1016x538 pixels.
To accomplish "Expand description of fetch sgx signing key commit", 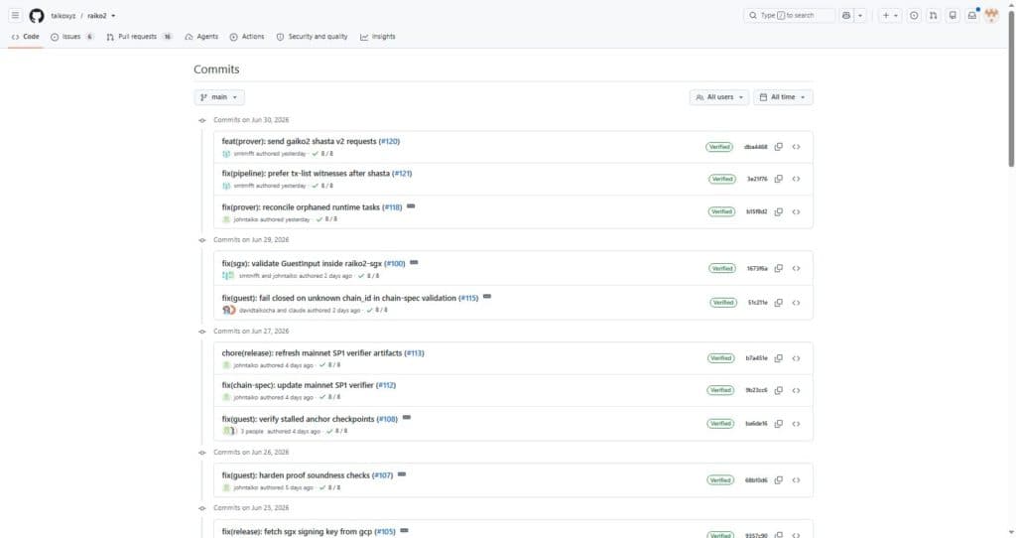I will (x=405, y=530).
